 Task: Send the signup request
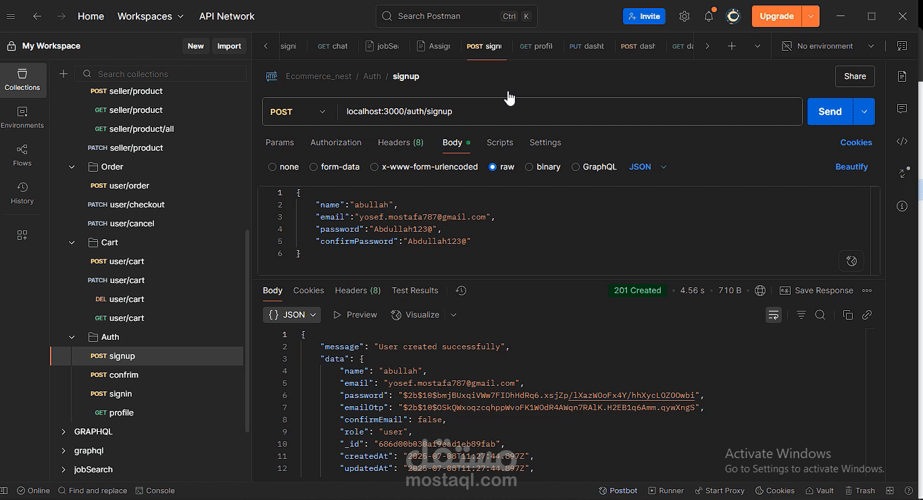[830, 111]
